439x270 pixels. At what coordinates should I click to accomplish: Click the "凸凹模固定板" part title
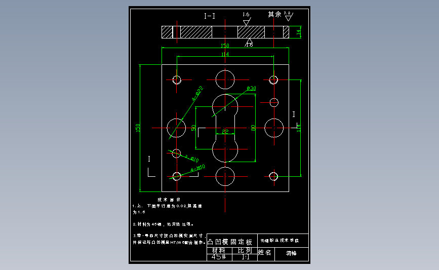[x=230, y=242]
